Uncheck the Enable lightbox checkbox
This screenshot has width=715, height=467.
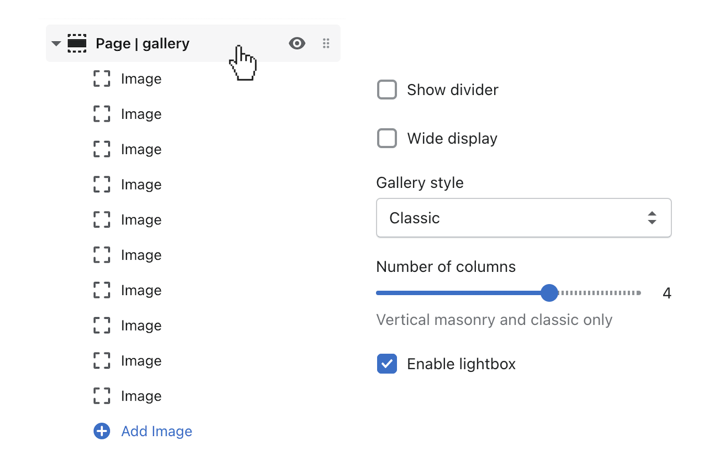(387, 364)
